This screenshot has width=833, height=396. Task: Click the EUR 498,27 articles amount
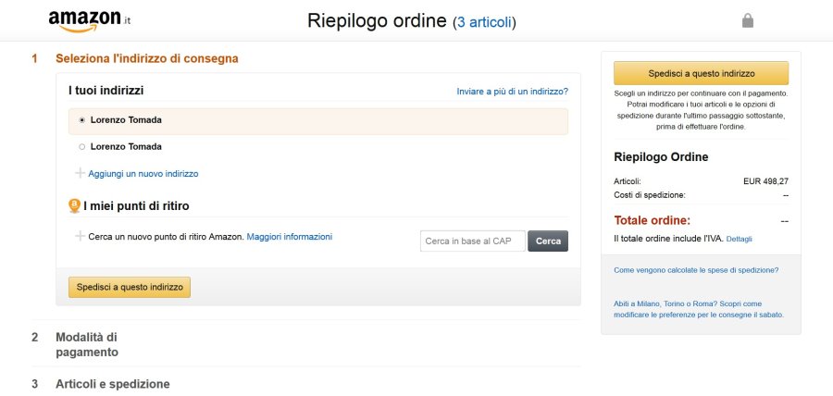pyautogui.click(x=766, y=181)
